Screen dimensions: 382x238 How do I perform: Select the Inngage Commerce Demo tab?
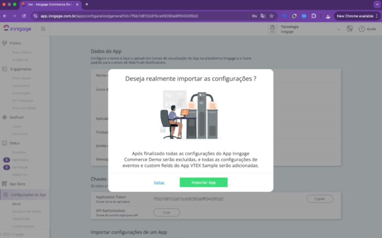click(50, 4)
